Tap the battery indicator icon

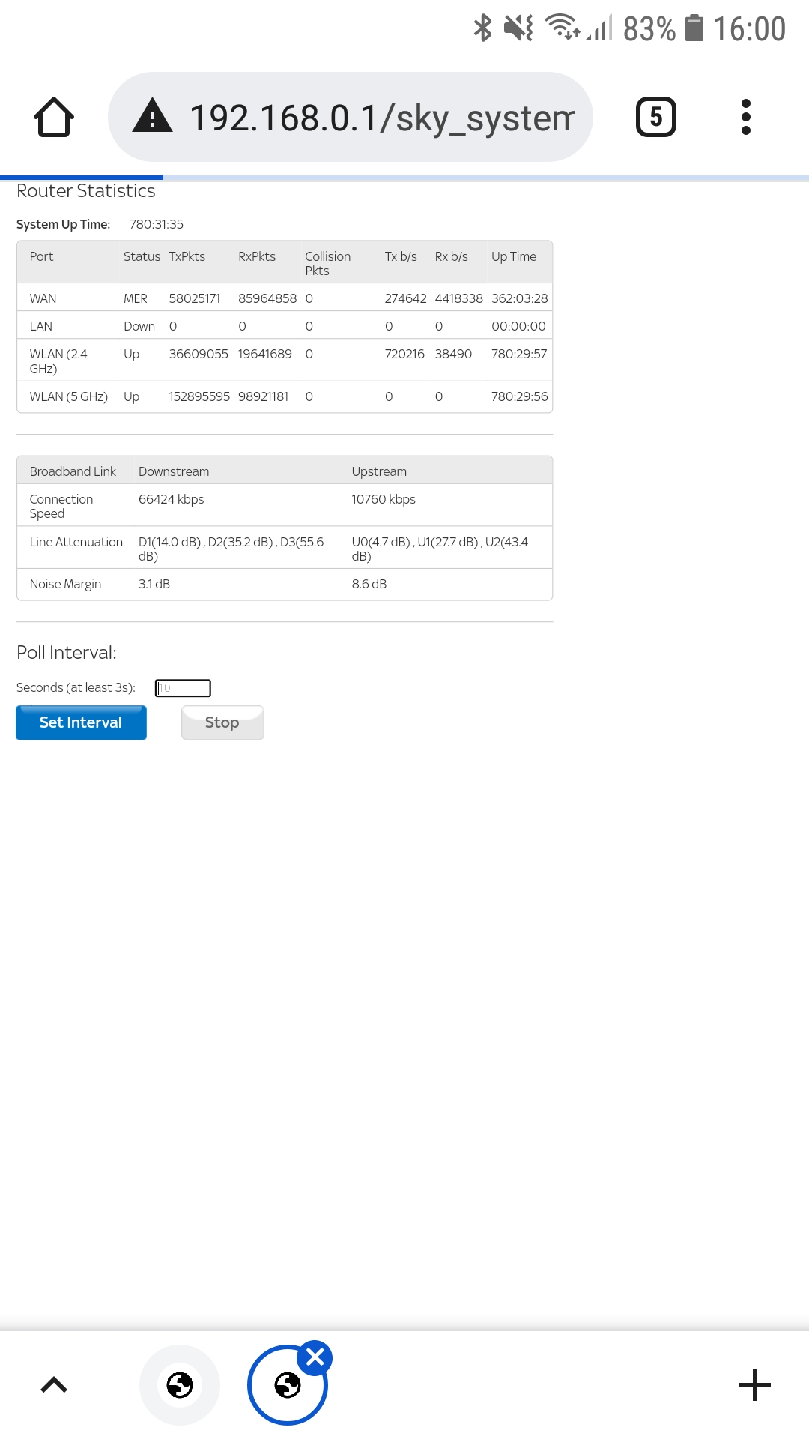[x=695, y=28]
